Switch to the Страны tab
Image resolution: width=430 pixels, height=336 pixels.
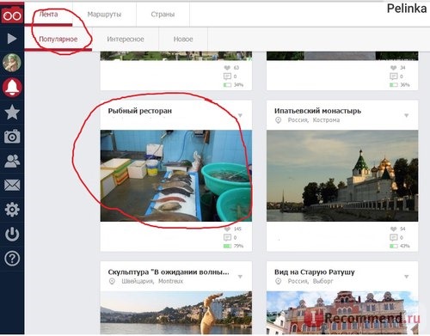pos(163,15)
